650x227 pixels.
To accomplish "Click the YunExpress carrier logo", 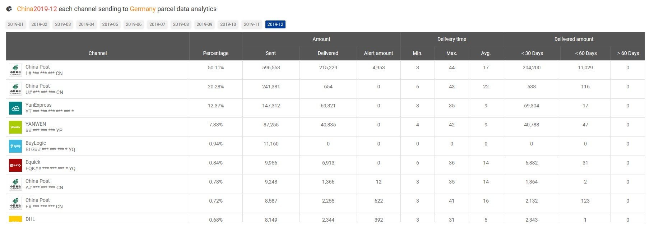I will click(15, 108).
